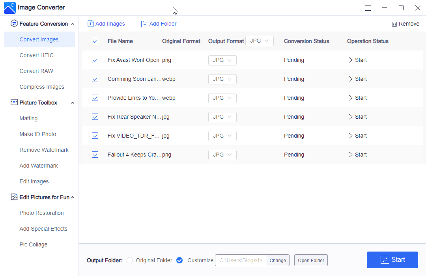426x276 pixels.
Task: Click the Edit Pictures for Fun icon
Action: [x=14, y=197]
